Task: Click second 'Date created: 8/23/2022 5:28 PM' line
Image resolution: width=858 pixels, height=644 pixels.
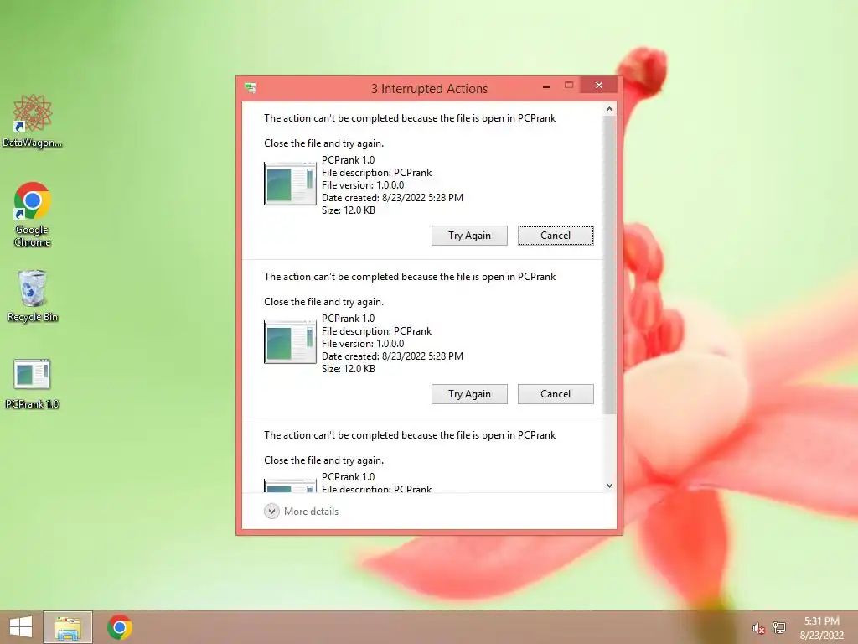Action: [x=392, y=356]
